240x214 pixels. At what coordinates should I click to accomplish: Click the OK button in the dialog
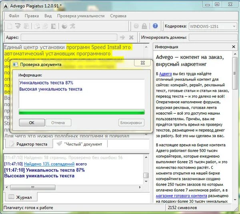32,123
